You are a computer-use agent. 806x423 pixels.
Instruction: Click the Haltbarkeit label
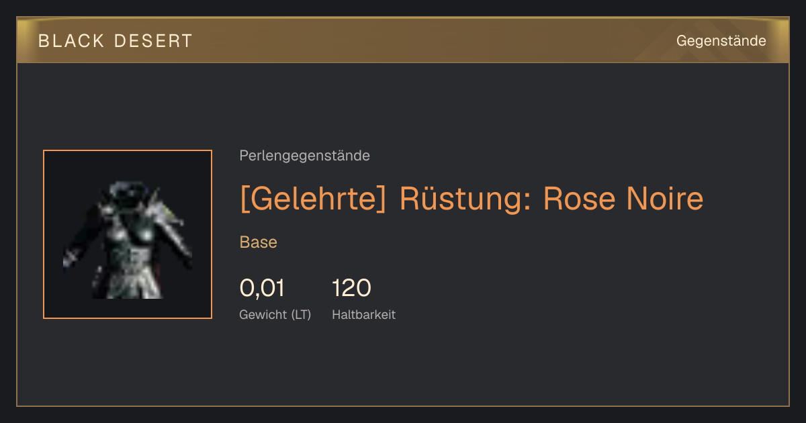coord(364,315)
